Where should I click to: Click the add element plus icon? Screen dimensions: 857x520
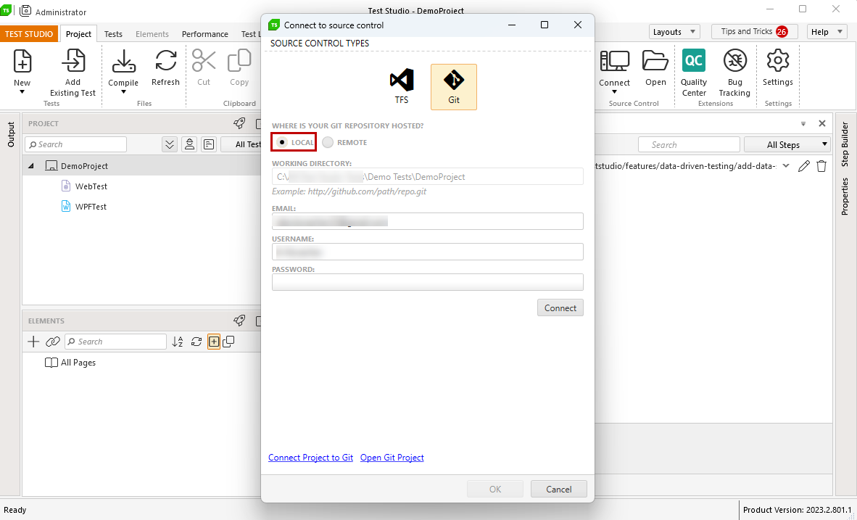tap(33, 342)
